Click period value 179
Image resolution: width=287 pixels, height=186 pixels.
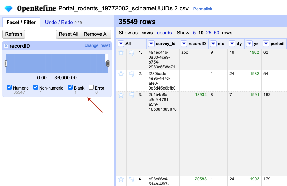click(x=267, y=179)
